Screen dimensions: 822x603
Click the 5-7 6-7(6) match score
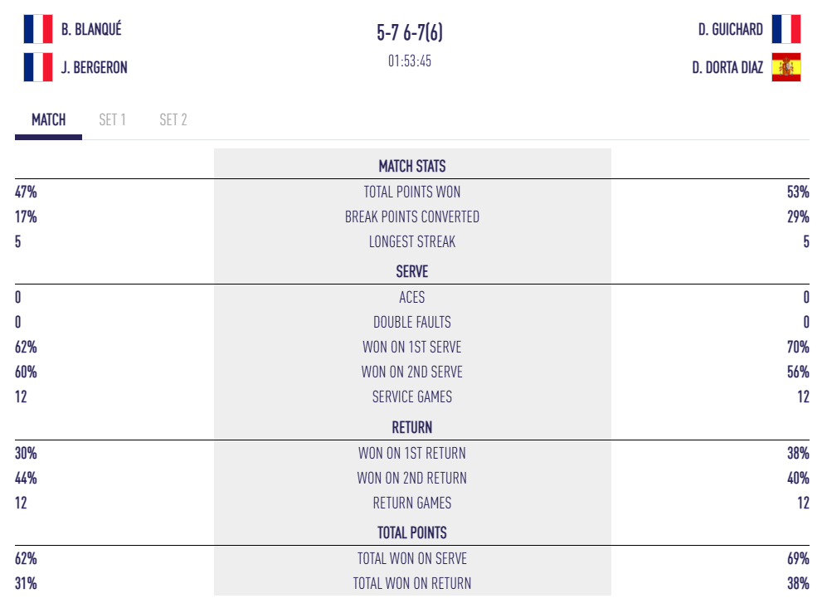(x=410, y=32)
